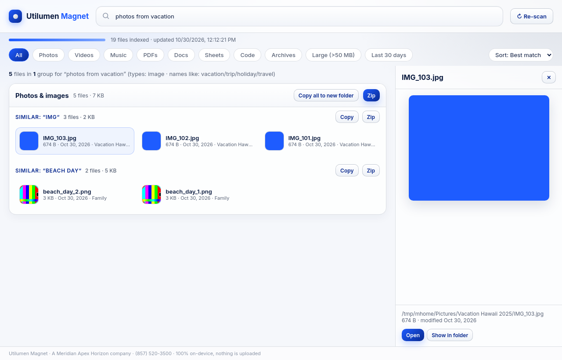Open the Sort: Best match dropdown
This screenshot has width=562, height=360.
[x=521, y=55]
